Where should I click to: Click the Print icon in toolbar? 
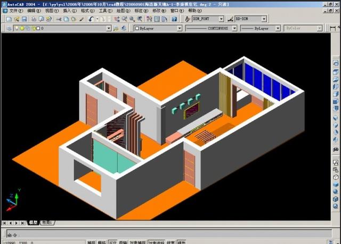click(x=34, y=19)
